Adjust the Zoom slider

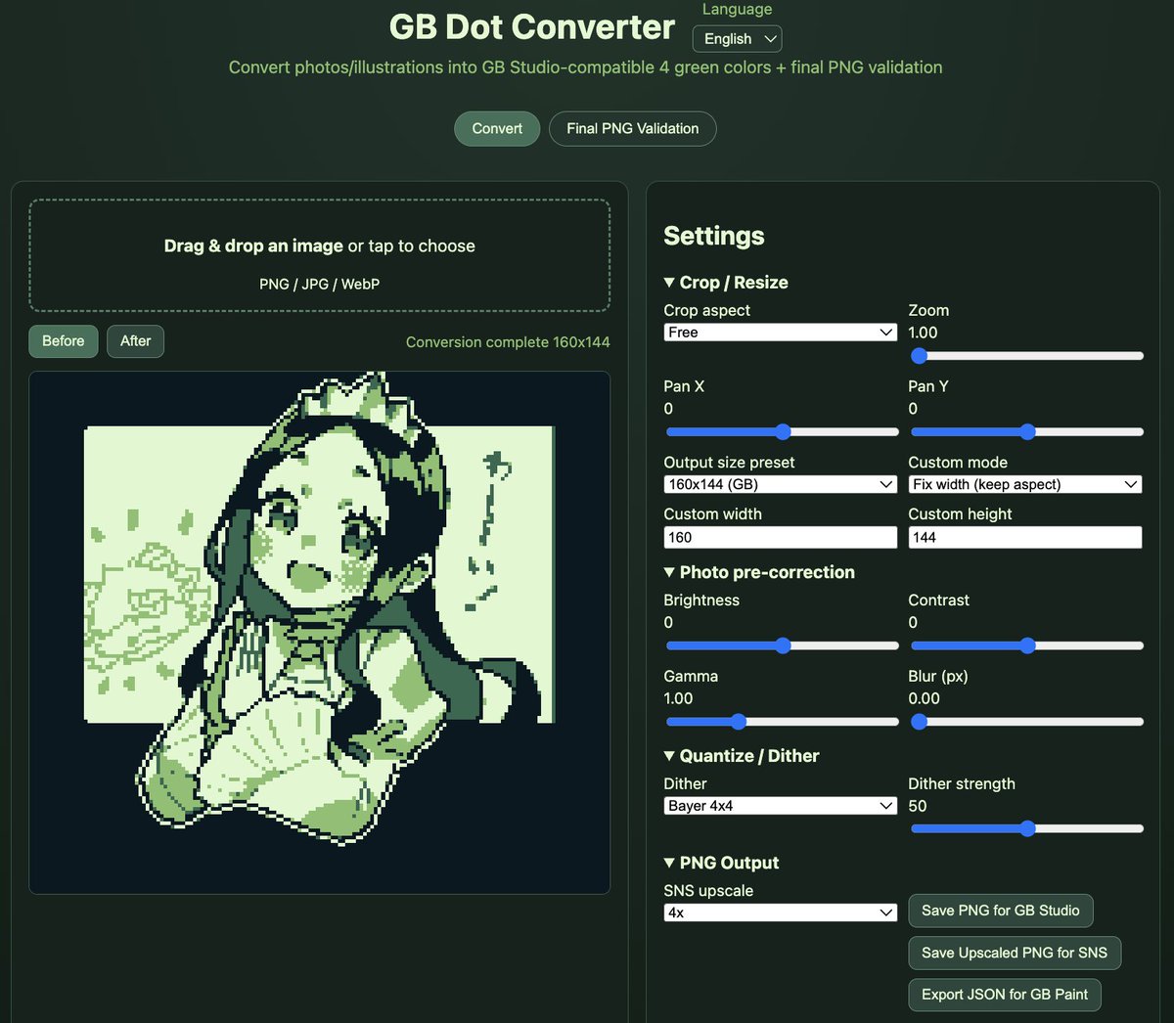tap(1026, 356)
